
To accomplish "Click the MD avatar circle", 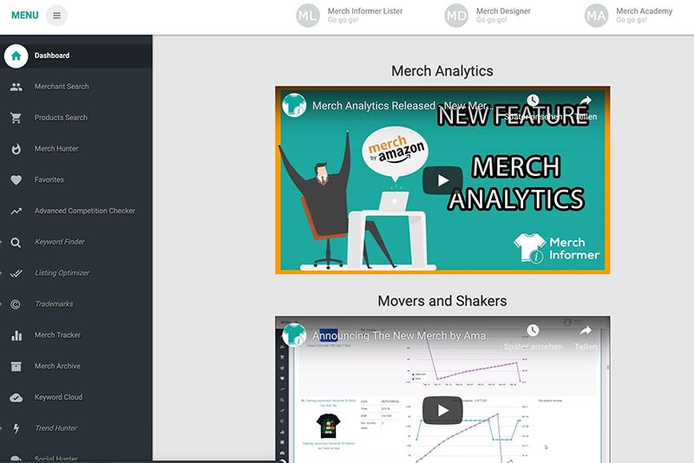I will (456, 16).
